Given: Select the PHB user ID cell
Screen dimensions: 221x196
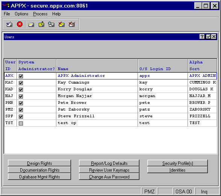Looking at the screenshot, I should tap(11, 103).
